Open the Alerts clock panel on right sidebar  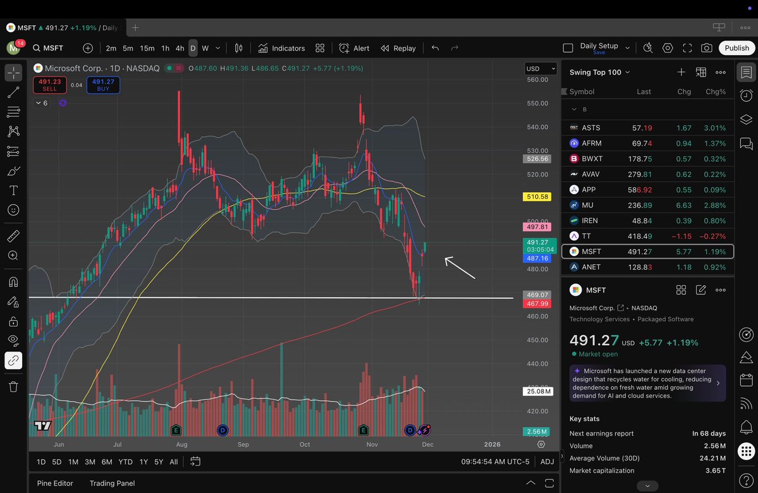point(746,95)
